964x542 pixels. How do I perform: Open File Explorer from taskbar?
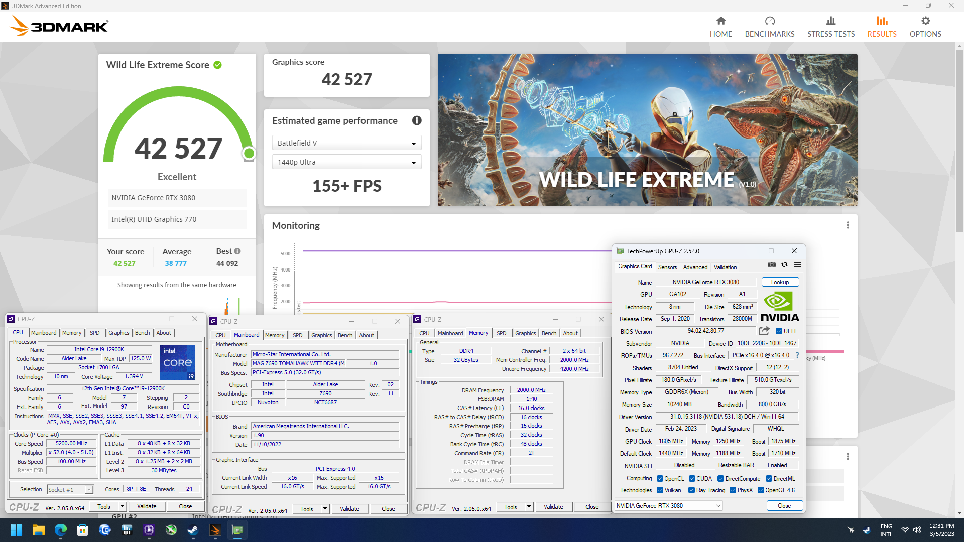pyautogui.click(x=39, y=530)
